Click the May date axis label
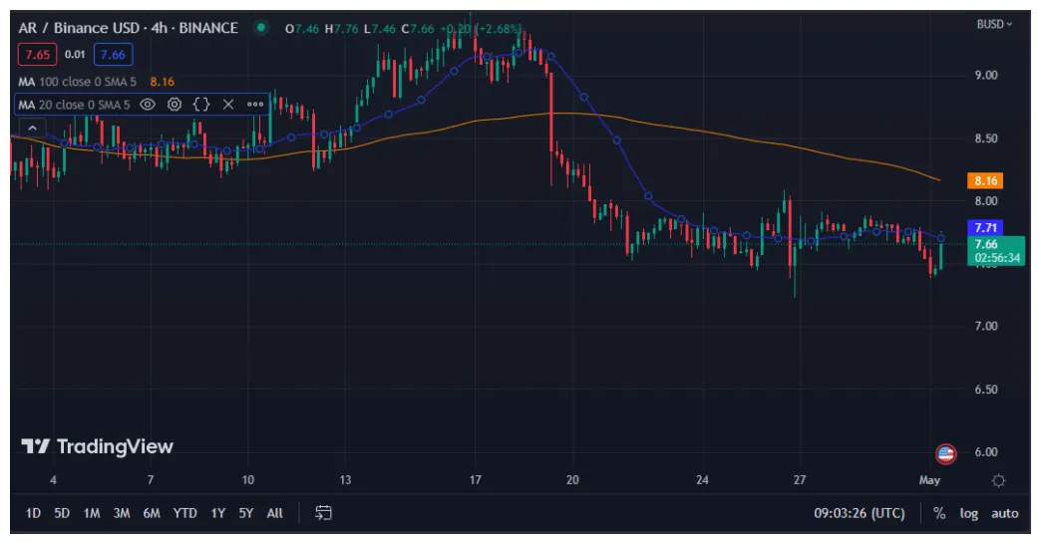 coord(929,479)
